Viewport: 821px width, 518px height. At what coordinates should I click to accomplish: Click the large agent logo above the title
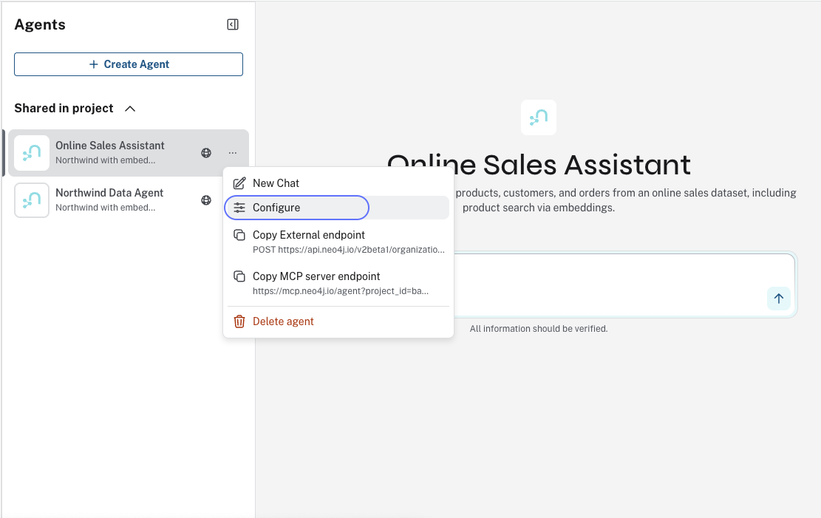click(x=538, y=117)
